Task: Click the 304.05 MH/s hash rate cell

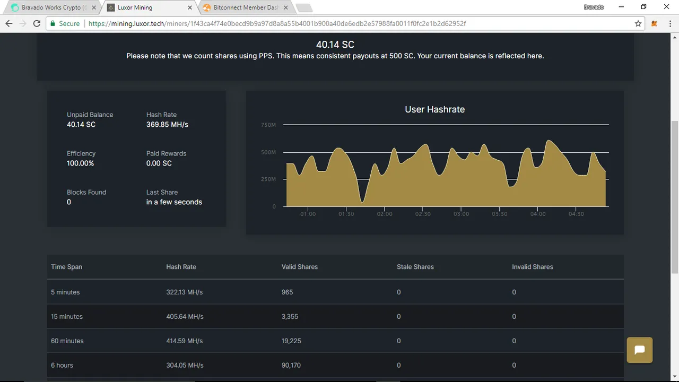Action: tap(185, 366)
